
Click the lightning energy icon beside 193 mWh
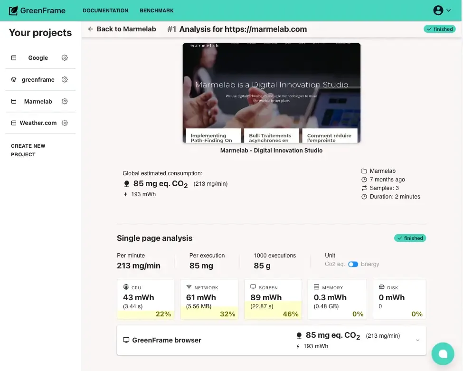point(125,194)
